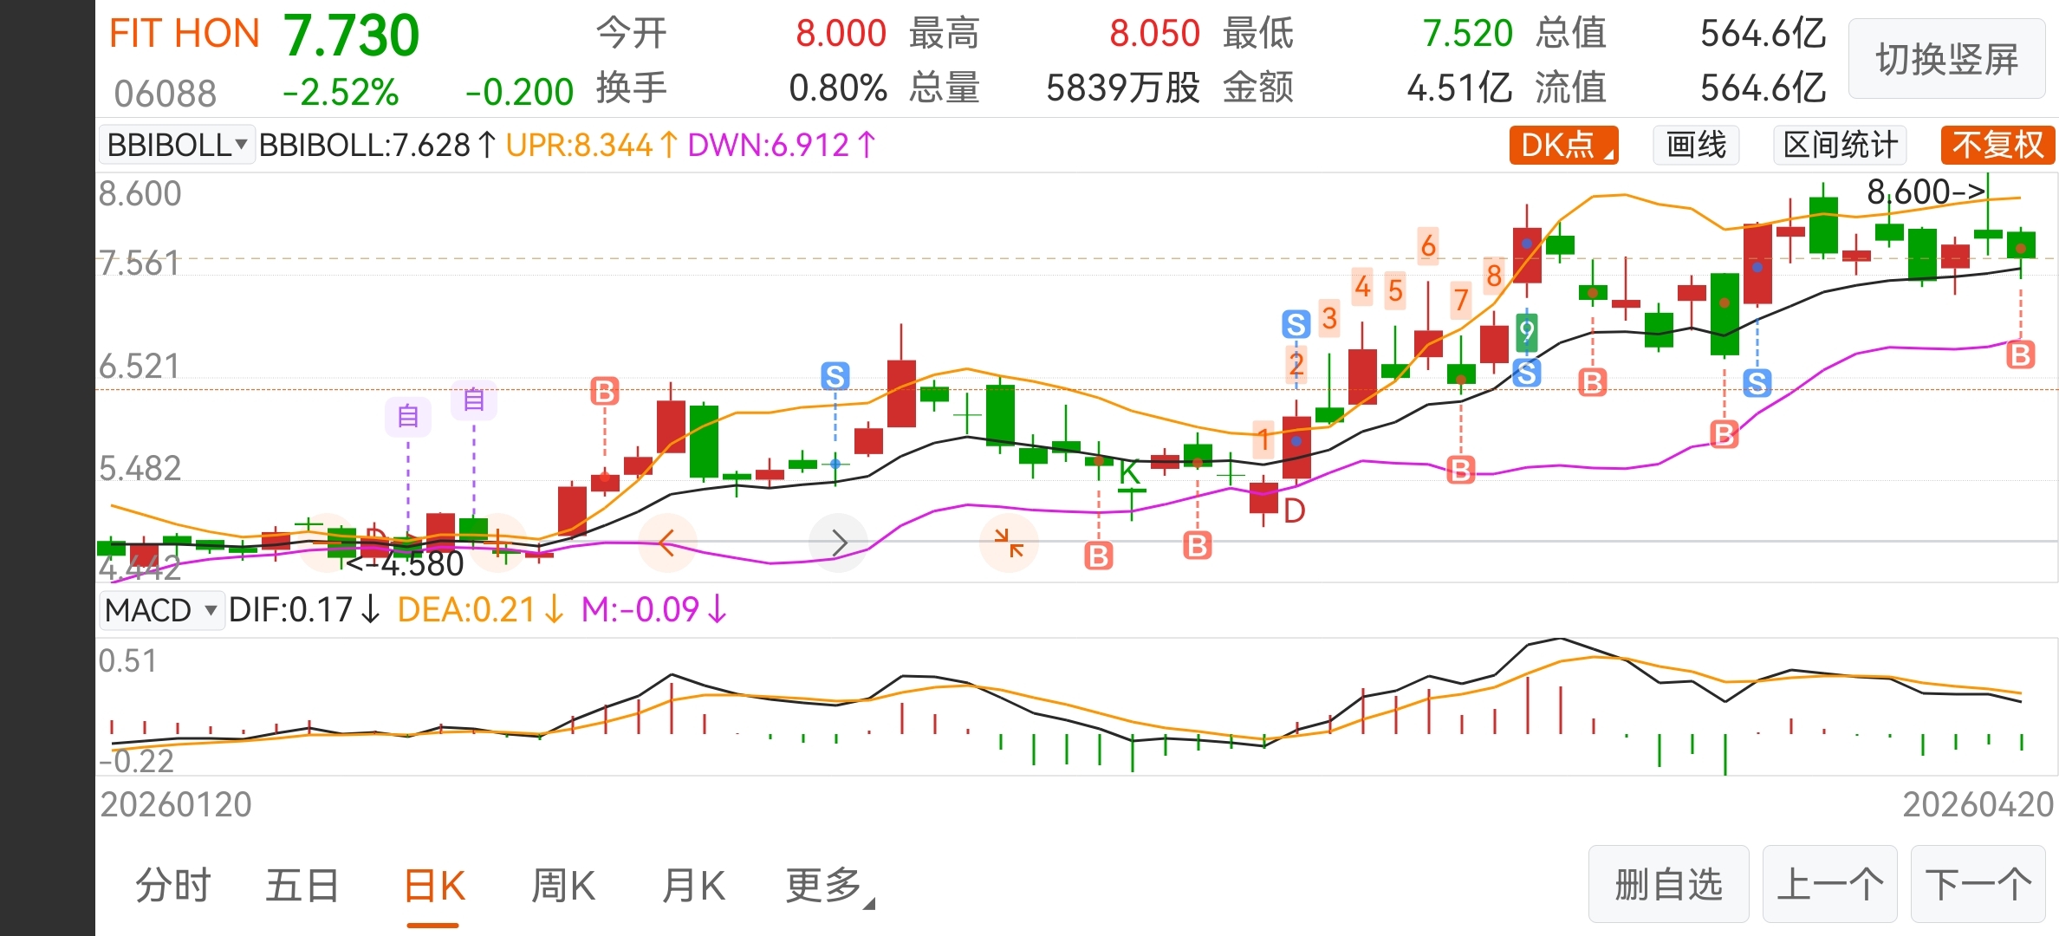Tap the red D marker on the chart
The height and width of the screenshot is (936, 2059).
1294,511
